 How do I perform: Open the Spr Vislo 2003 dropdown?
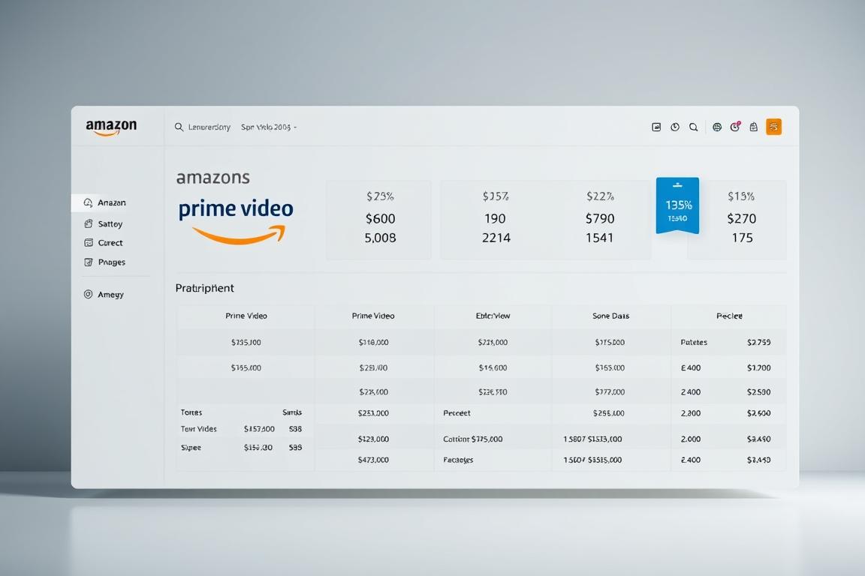(269, 127)
